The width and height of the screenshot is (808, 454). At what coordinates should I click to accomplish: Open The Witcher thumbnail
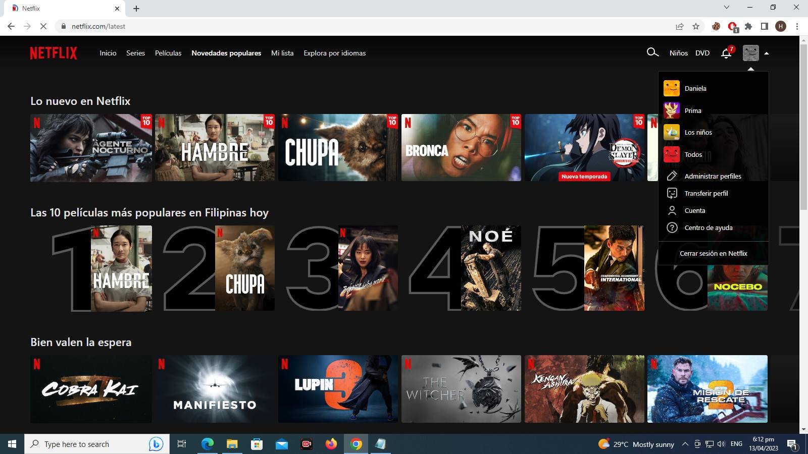tap(461, 389)
